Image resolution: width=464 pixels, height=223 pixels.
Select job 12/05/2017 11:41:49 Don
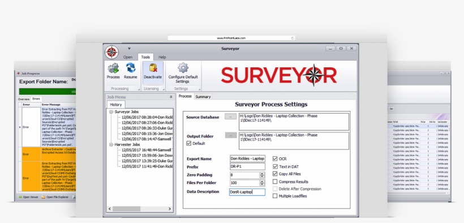pos(147,166)
